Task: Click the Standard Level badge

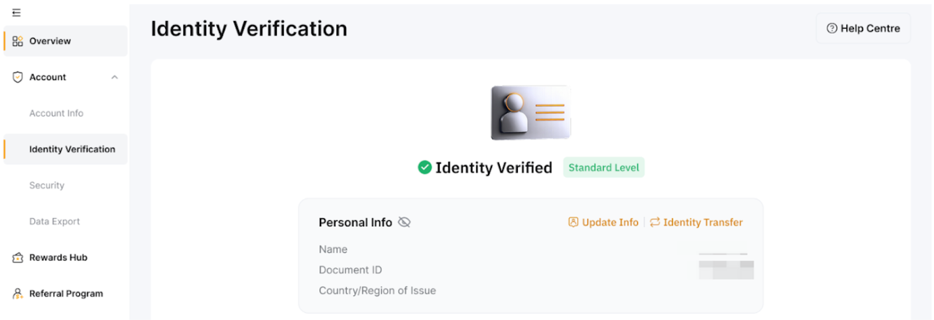Action: 604,168
